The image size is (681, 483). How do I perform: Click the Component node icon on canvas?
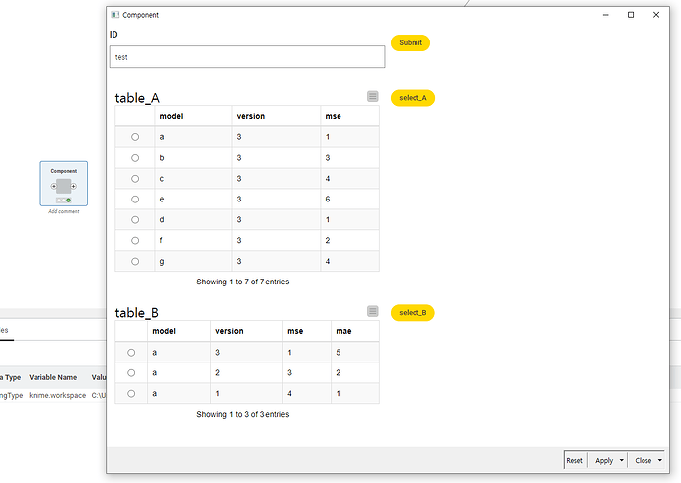(x=63, y=186)
